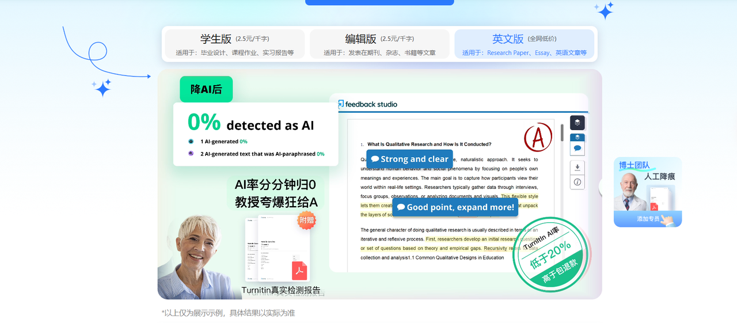Click the dark layers icon in feedback studio
The height and width of the screenshot is (323, 737).
tap(578, 123)
